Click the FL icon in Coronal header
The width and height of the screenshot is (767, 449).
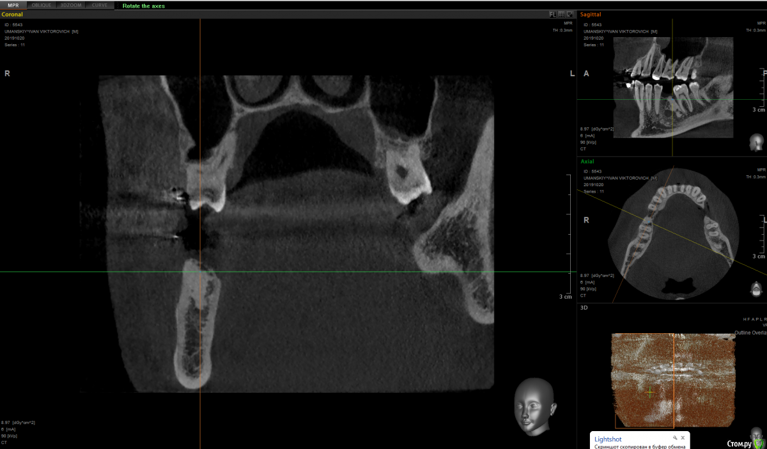[x=552, y=14]
